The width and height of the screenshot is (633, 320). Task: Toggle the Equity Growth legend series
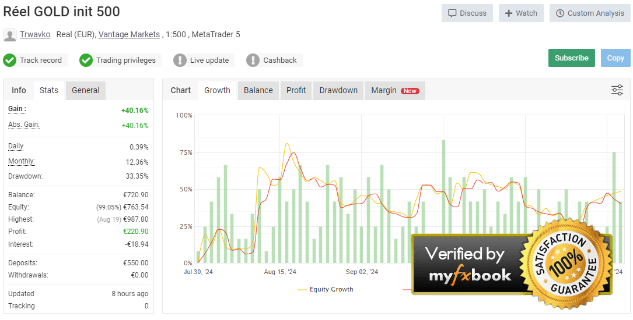click(x=326, y=289)
